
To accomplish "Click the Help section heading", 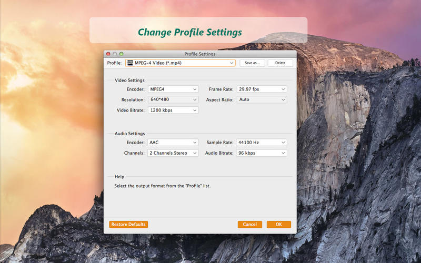I will click(119, 177).
